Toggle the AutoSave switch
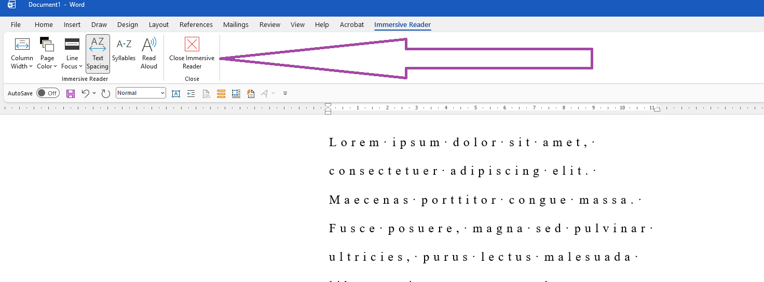 (x=48, y=93)
